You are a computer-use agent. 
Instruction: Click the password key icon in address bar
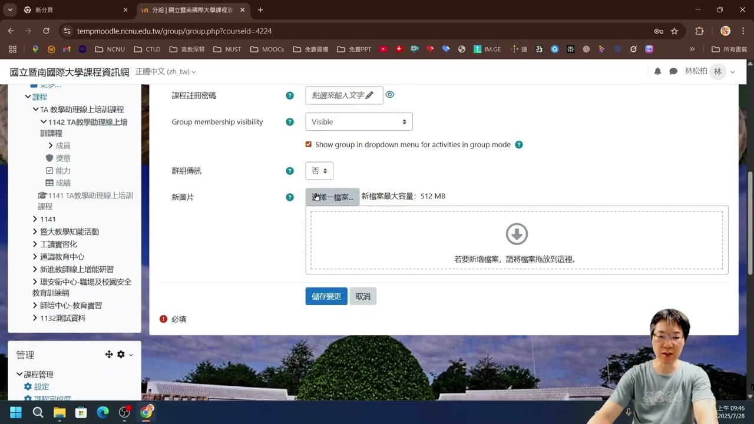(x=659, y=31)
